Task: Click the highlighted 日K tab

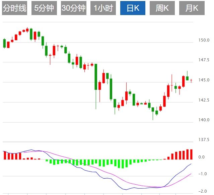Action: 132,8
